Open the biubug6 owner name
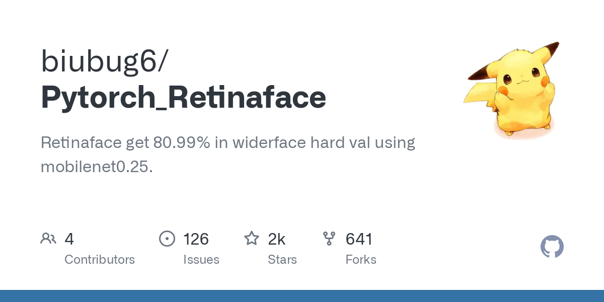This screenshot has width=604, height=302. tap(105, 62)
